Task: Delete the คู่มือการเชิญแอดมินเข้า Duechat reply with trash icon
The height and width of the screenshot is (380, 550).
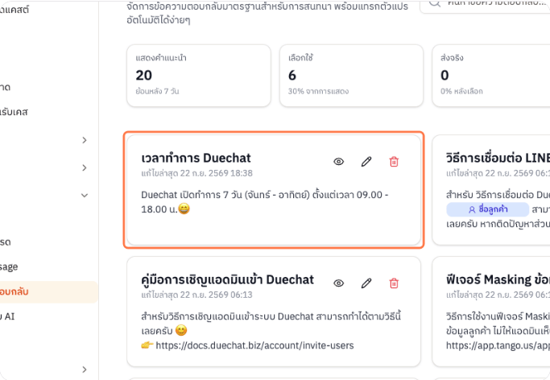Action: [x=394, y=283]
